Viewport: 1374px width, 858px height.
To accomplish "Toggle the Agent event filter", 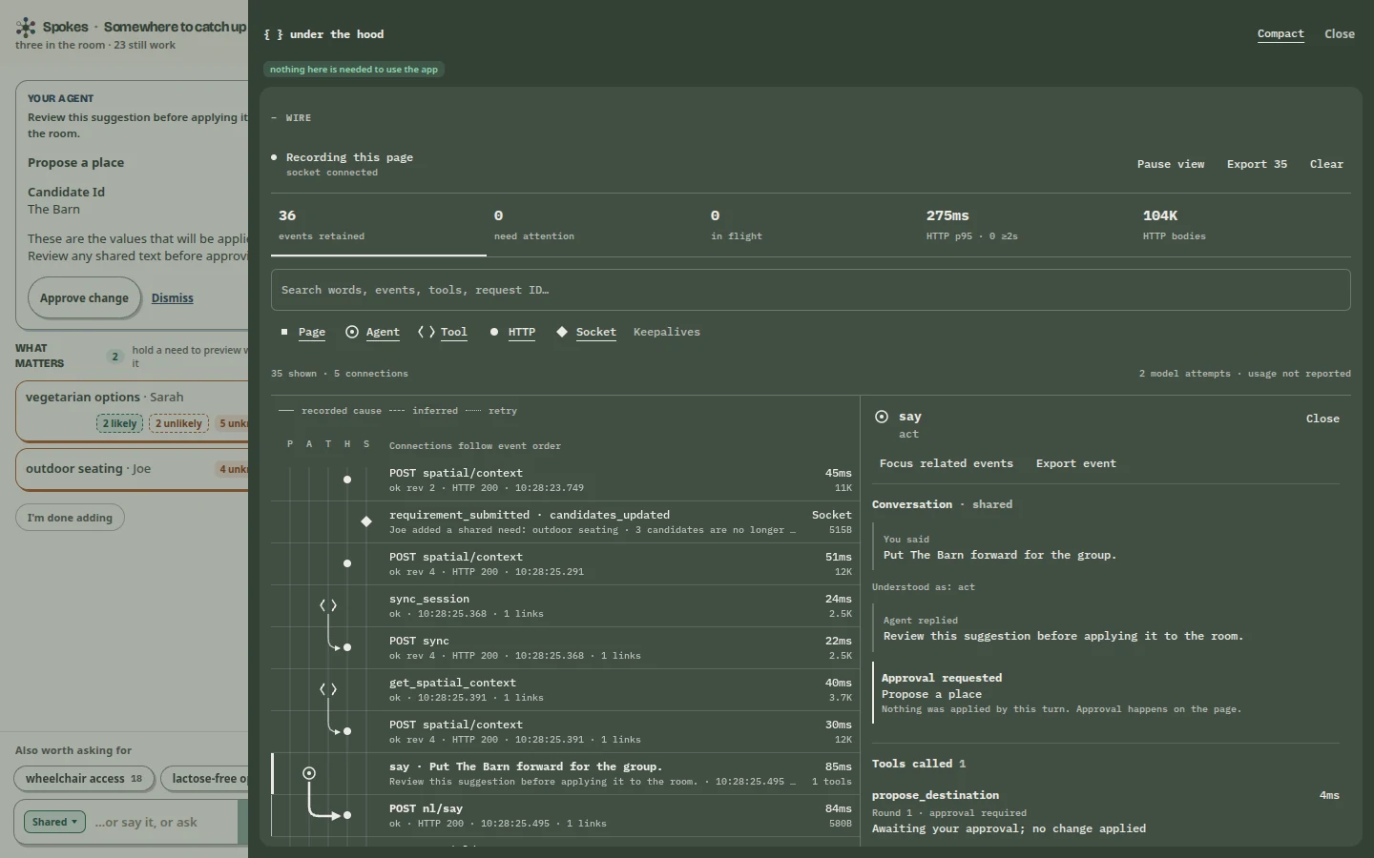I will click(372, 332).
